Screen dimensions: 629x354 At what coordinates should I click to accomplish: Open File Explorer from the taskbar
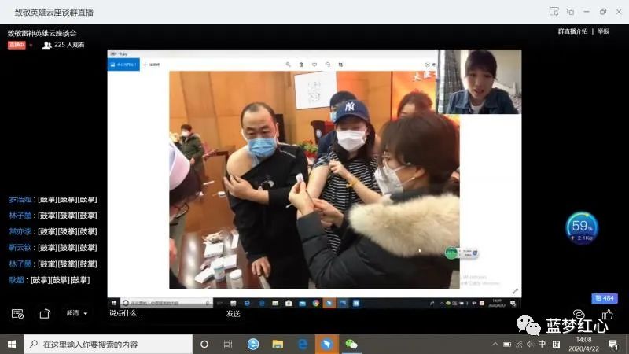click(x=278, y=345)
